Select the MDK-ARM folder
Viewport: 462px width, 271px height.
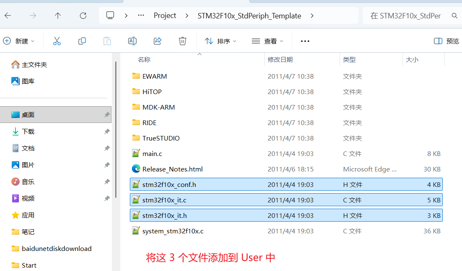point(286,107)
